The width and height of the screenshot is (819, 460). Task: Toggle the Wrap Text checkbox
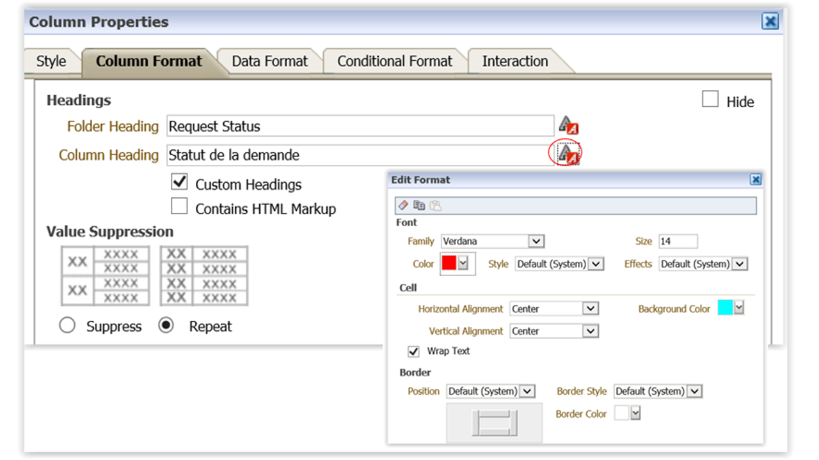(x=413, y=351)
